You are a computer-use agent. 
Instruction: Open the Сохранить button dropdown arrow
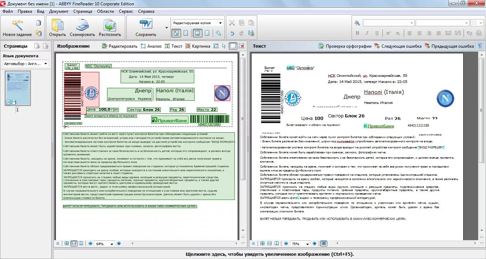pos(167,28)
